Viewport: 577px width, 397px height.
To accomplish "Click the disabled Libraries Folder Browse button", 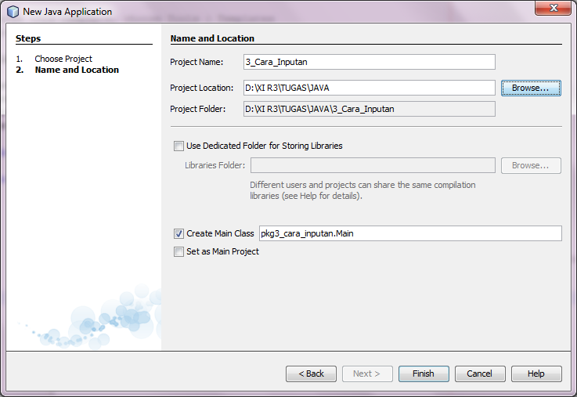I will point(531,165).
